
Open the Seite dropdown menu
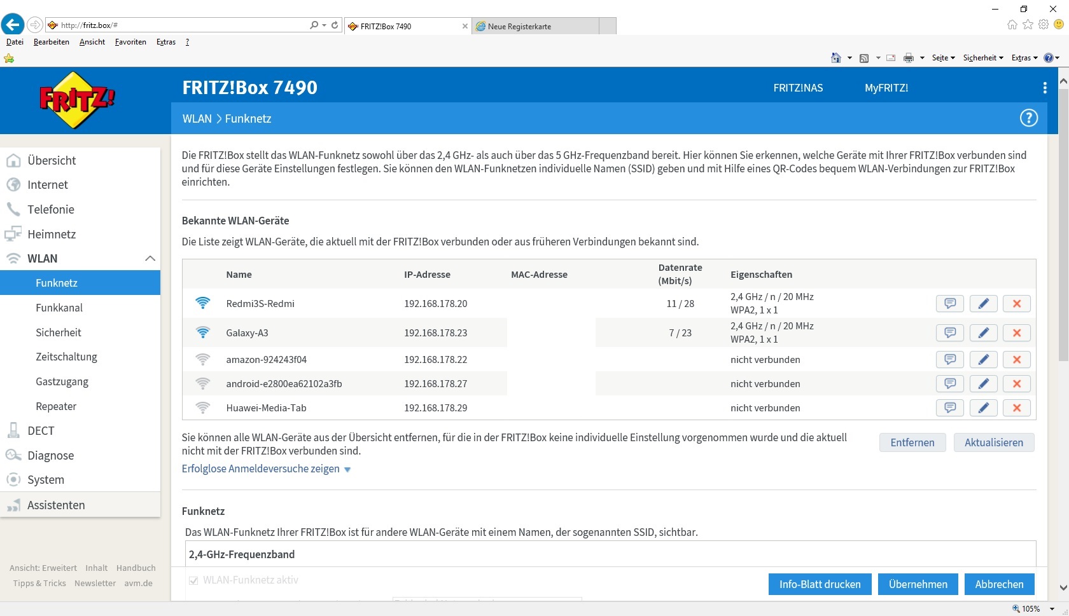coord(944,58)
